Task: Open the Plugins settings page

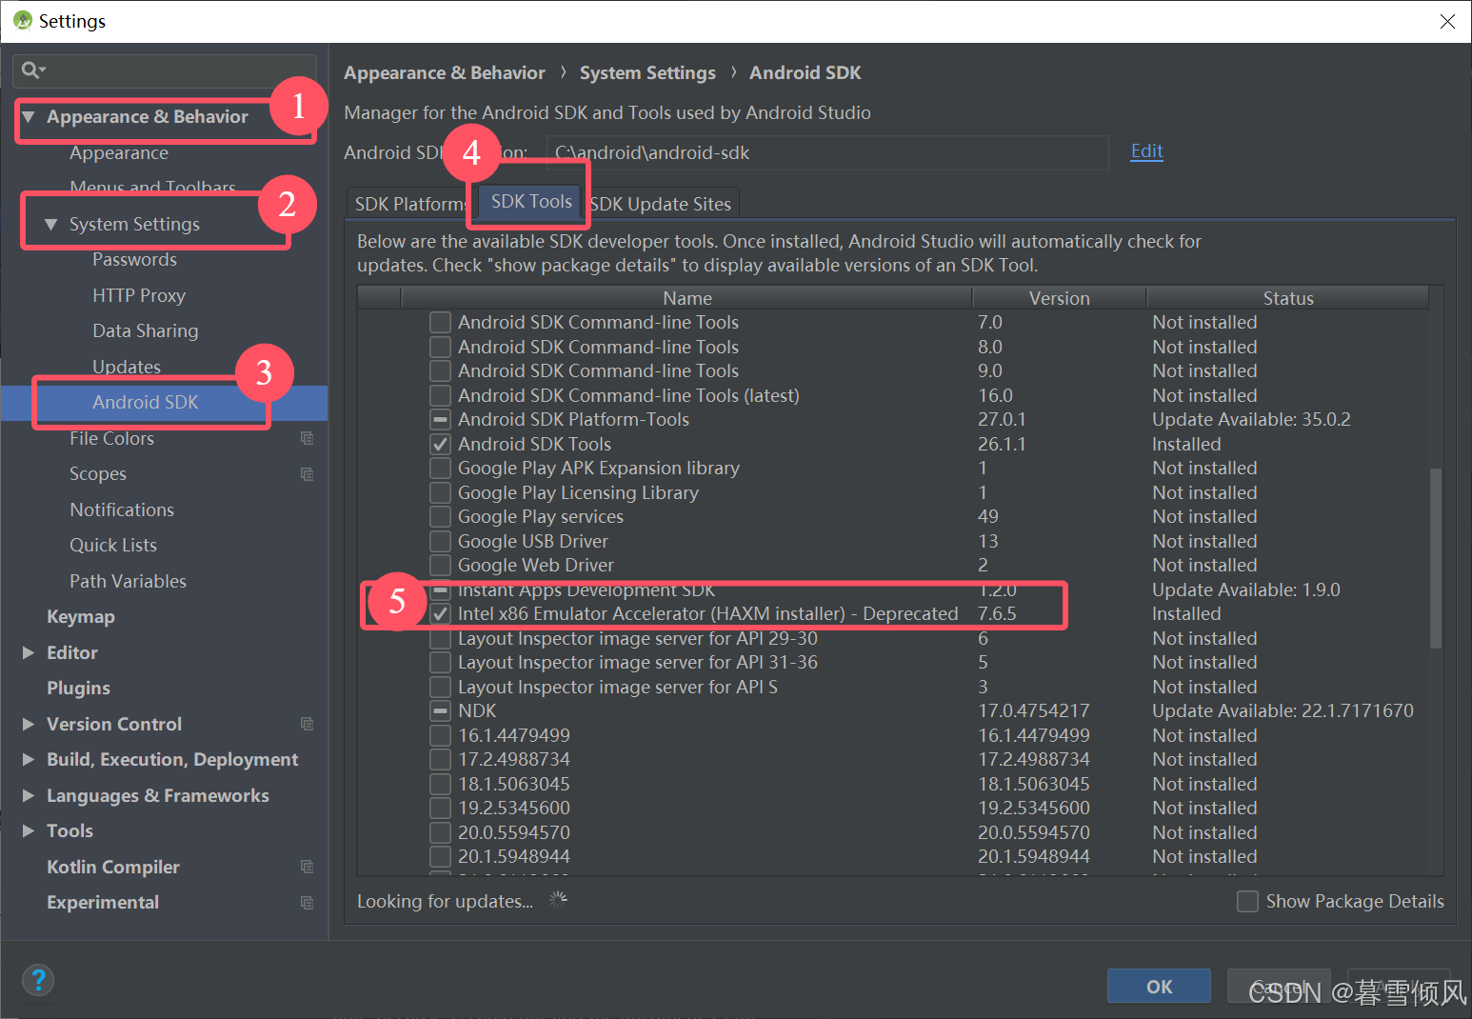Action: pyautogui.click(x=78, y=688)
